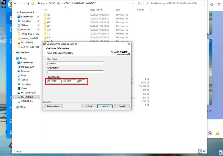Screen dimensions: 223x156
Task: Open 'Tài liệu' under Truy cập nhanh
Action: coord(24,25)
